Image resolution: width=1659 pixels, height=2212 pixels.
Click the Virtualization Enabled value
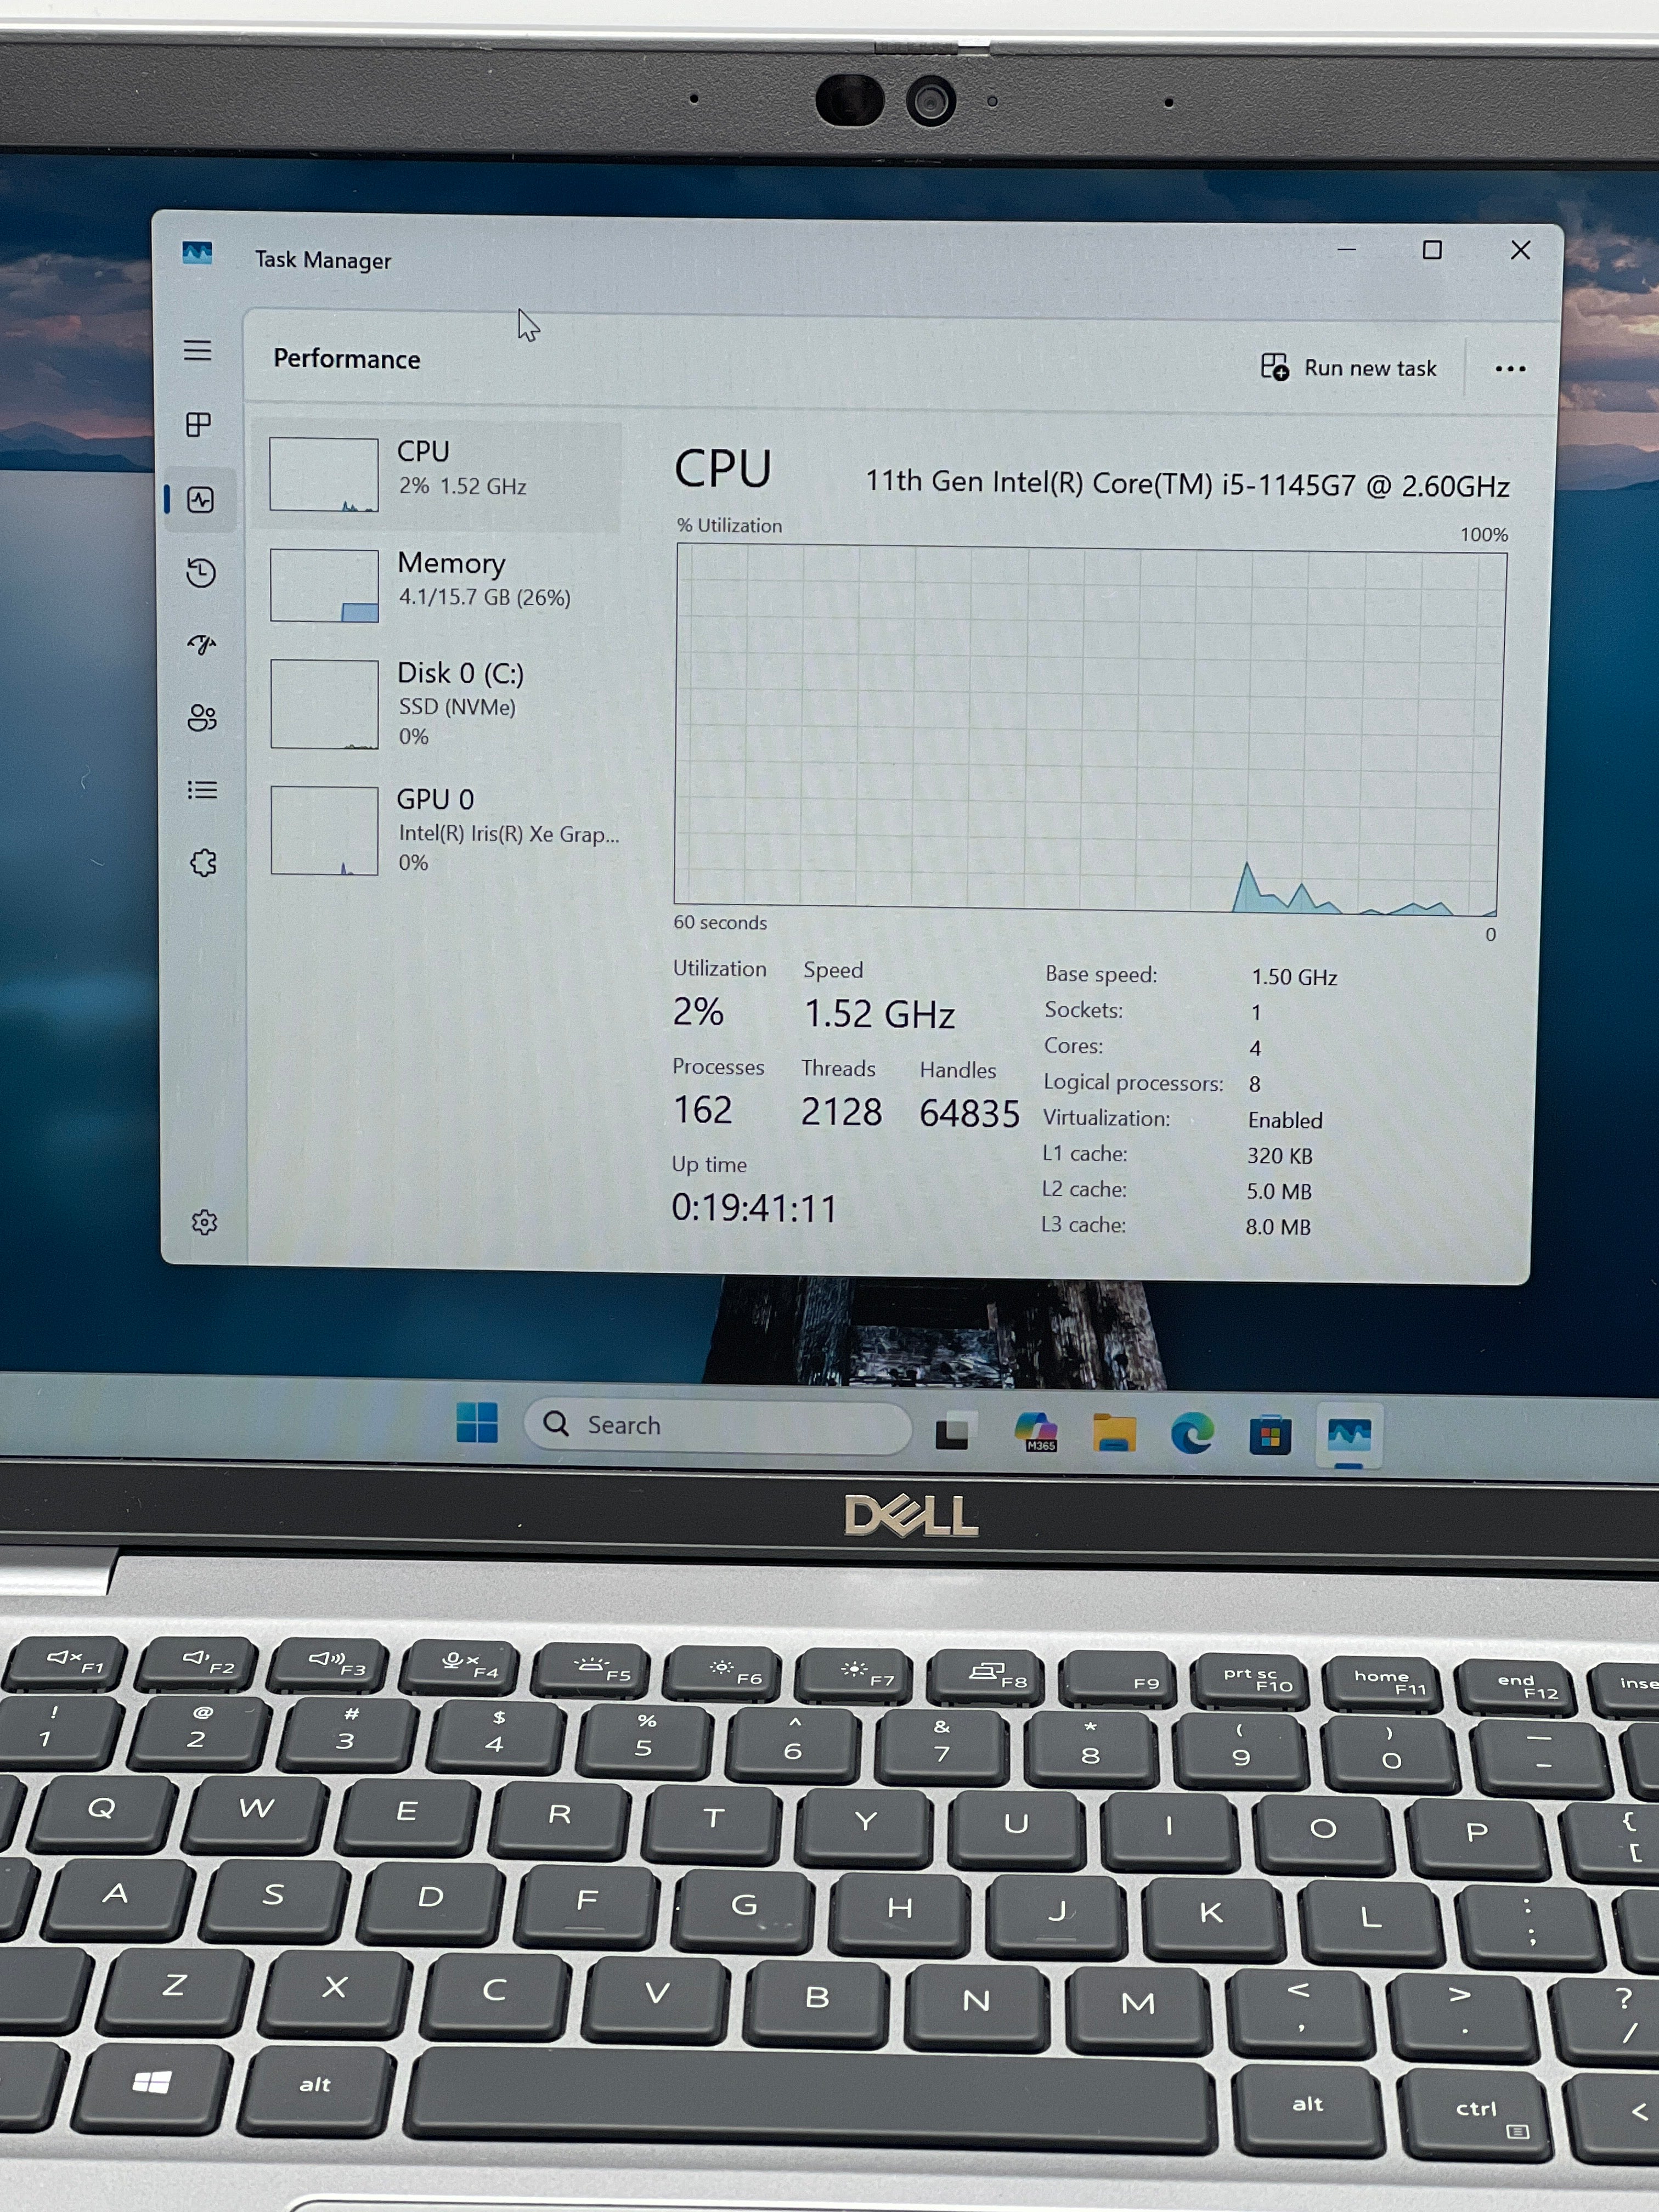coord(1285,1120)
